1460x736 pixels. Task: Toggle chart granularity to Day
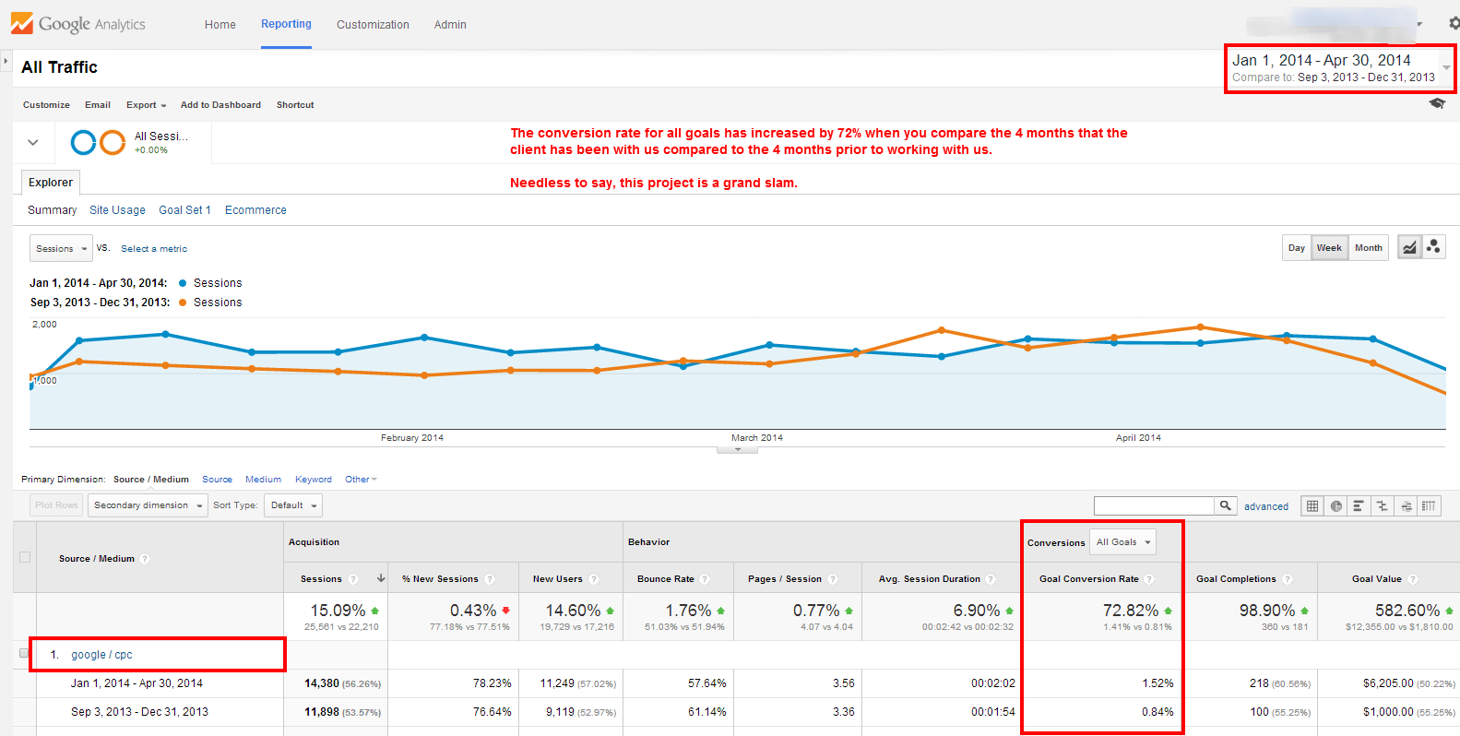coord(1297,248)
